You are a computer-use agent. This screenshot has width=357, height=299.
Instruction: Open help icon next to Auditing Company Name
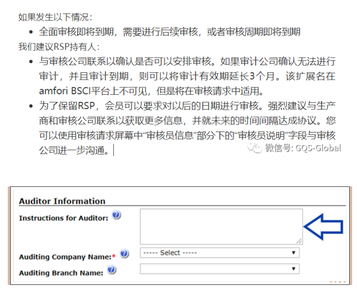click(124, 254)
